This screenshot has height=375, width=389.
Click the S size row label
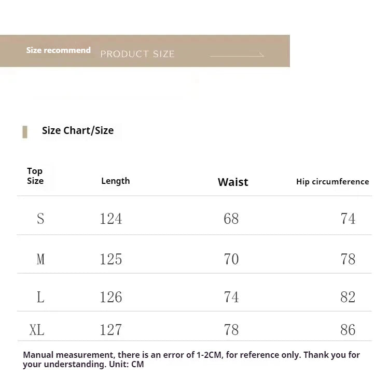point(40,219)
